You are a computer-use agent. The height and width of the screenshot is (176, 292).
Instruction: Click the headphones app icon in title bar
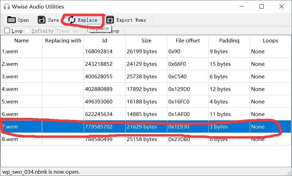pyautogui.click(x=6, y=6)
